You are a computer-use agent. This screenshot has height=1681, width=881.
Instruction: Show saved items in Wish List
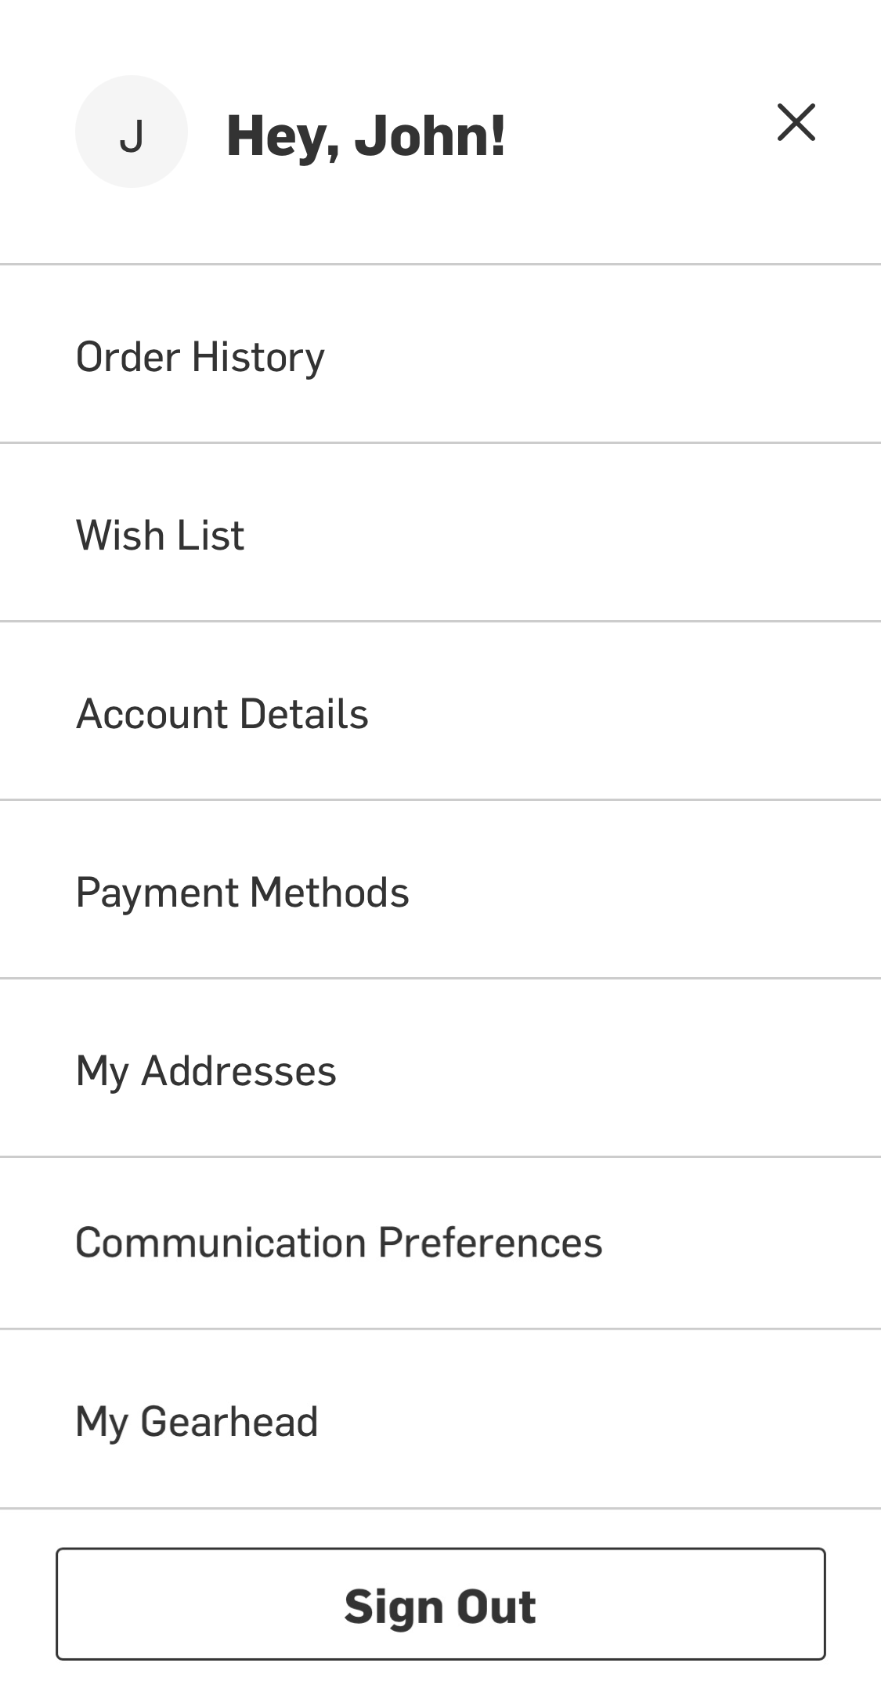click(161, 536)
